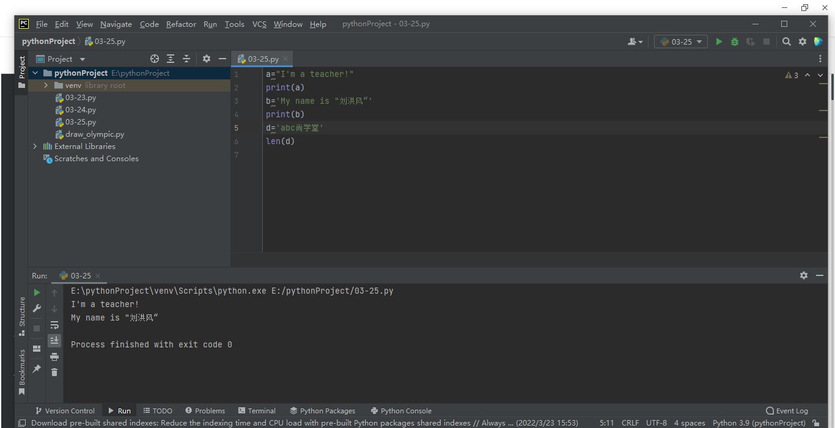
Task: Collapse all in Project panel
Action: pos(186,59)
